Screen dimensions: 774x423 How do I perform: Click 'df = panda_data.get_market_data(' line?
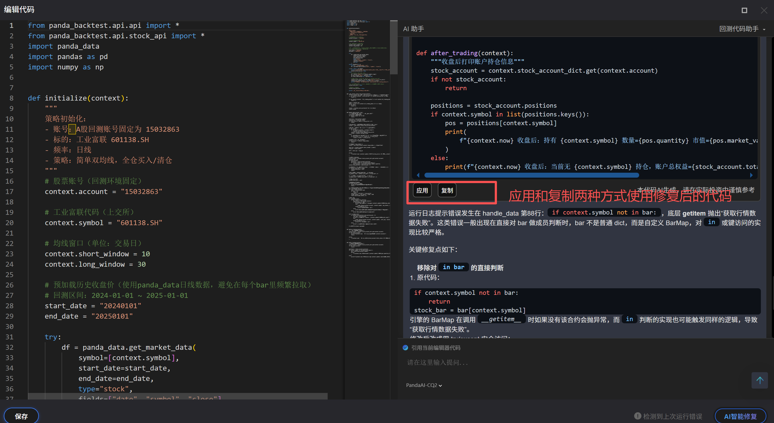(129, 347)
